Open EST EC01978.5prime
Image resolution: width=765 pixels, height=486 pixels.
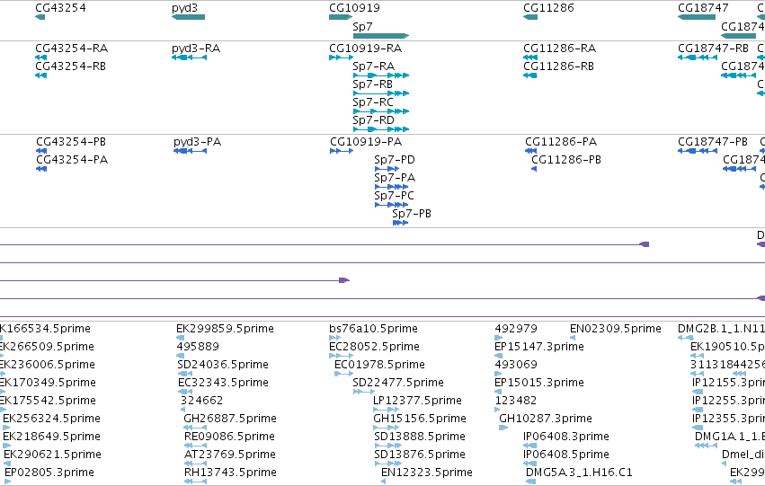pyautogui.click(x=379, y=365)
